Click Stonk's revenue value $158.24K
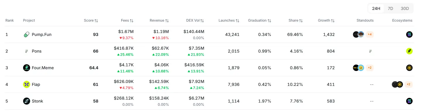Viewport: 424px width, 111px height. pyautogui.click(x=159, y=98)
